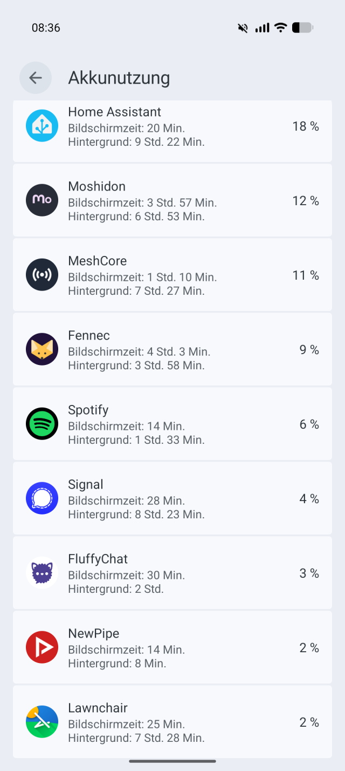Open the Home Assistant app icon

(x=42, y=125)
